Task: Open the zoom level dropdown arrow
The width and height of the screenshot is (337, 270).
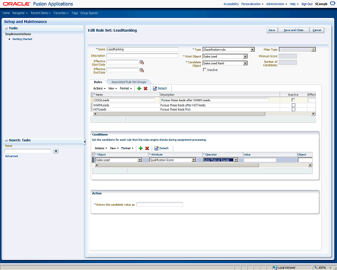Action: [330, 268]
